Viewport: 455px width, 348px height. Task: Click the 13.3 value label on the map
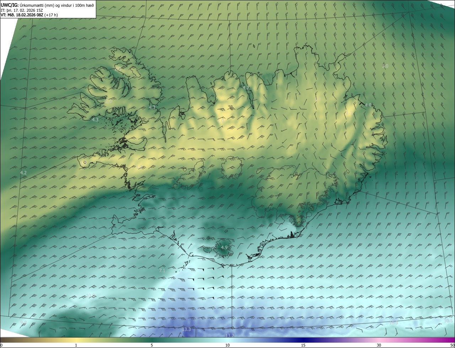(x=186, y=329)
